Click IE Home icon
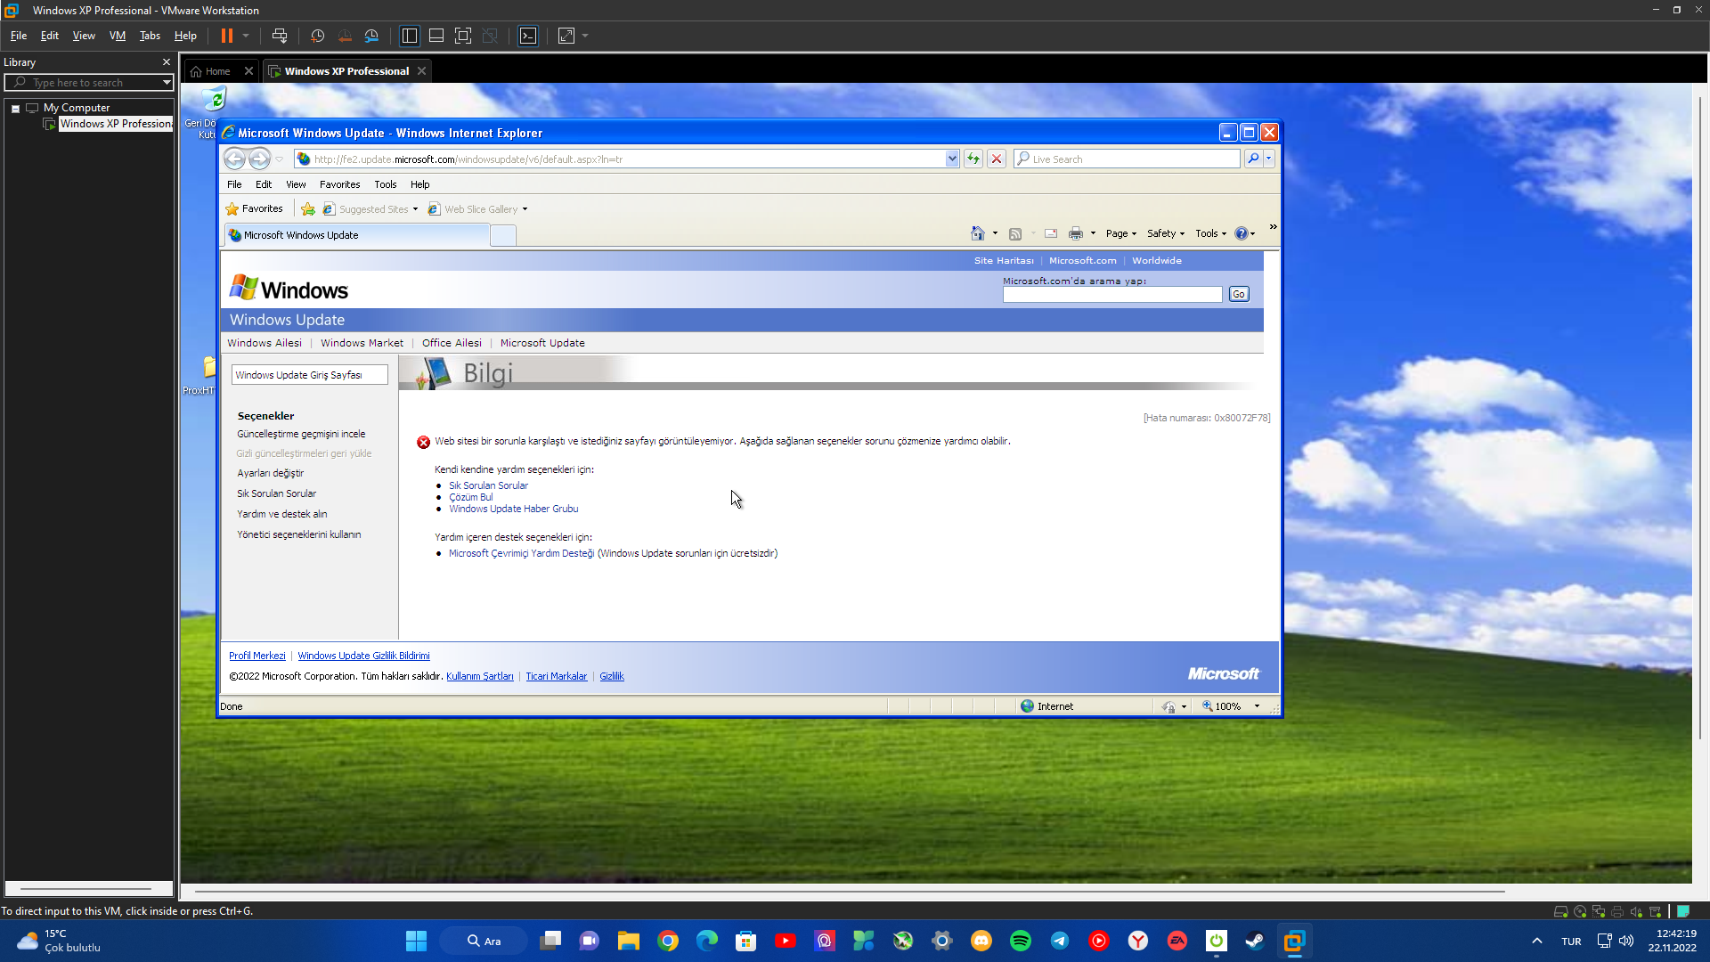This screenshot has width=1710, height=962. [x=978, y=233]
